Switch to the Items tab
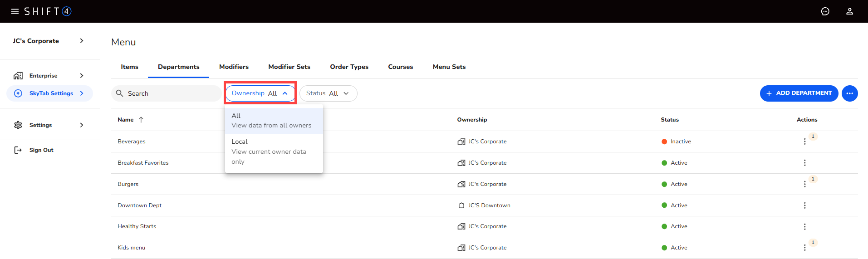The height and width of the screenshot is (259, 868). click(129, 67)
